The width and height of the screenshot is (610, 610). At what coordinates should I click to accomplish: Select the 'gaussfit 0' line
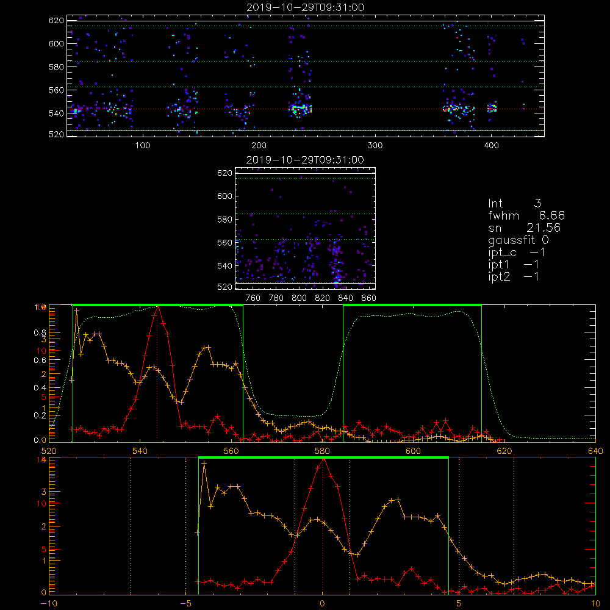[x=518, y=240]
